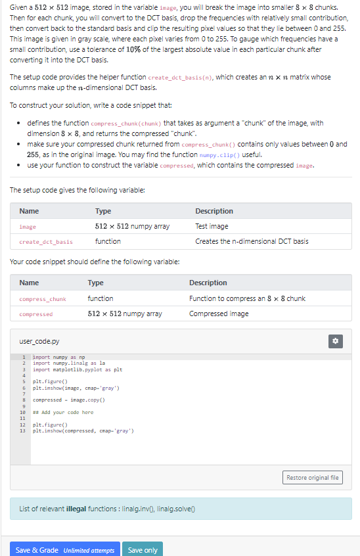Screen dimensions: 360x556
Task: Click 'Compressed image' description cell
Action: (x=219, y=313)
